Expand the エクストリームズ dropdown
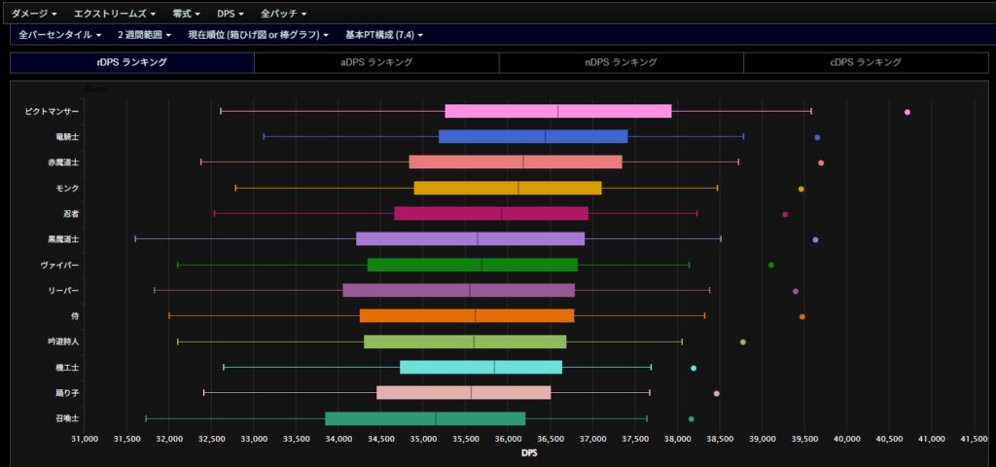Image resolution: width=996 pixels, height=467 pixels. click(x=115, y=14)
